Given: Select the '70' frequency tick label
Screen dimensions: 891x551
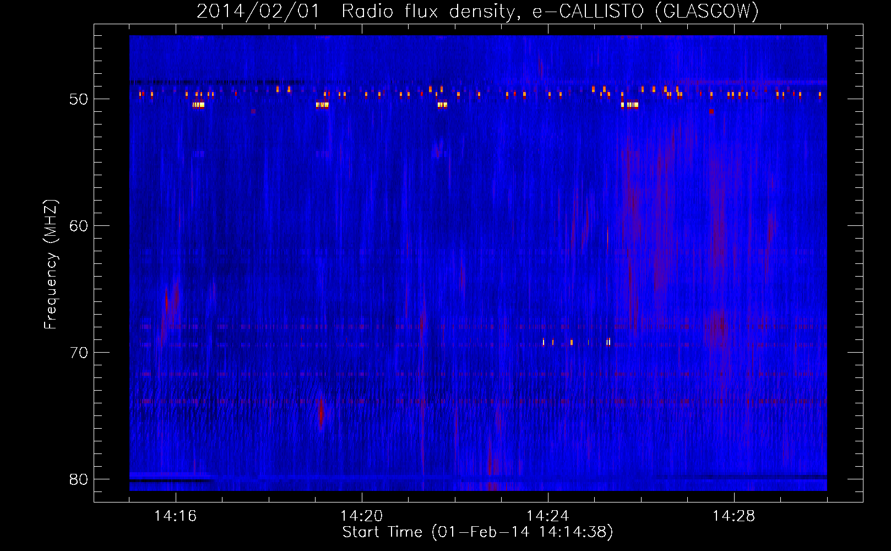Looking at the screenshot, I should coord(79,353).
